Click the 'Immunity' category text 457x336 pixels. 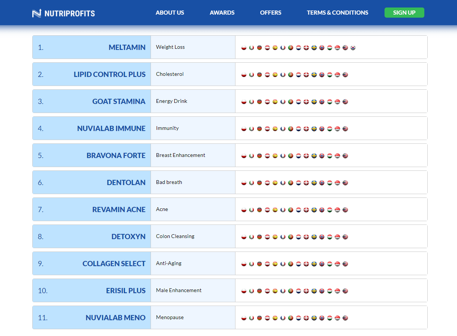point(167,128)
